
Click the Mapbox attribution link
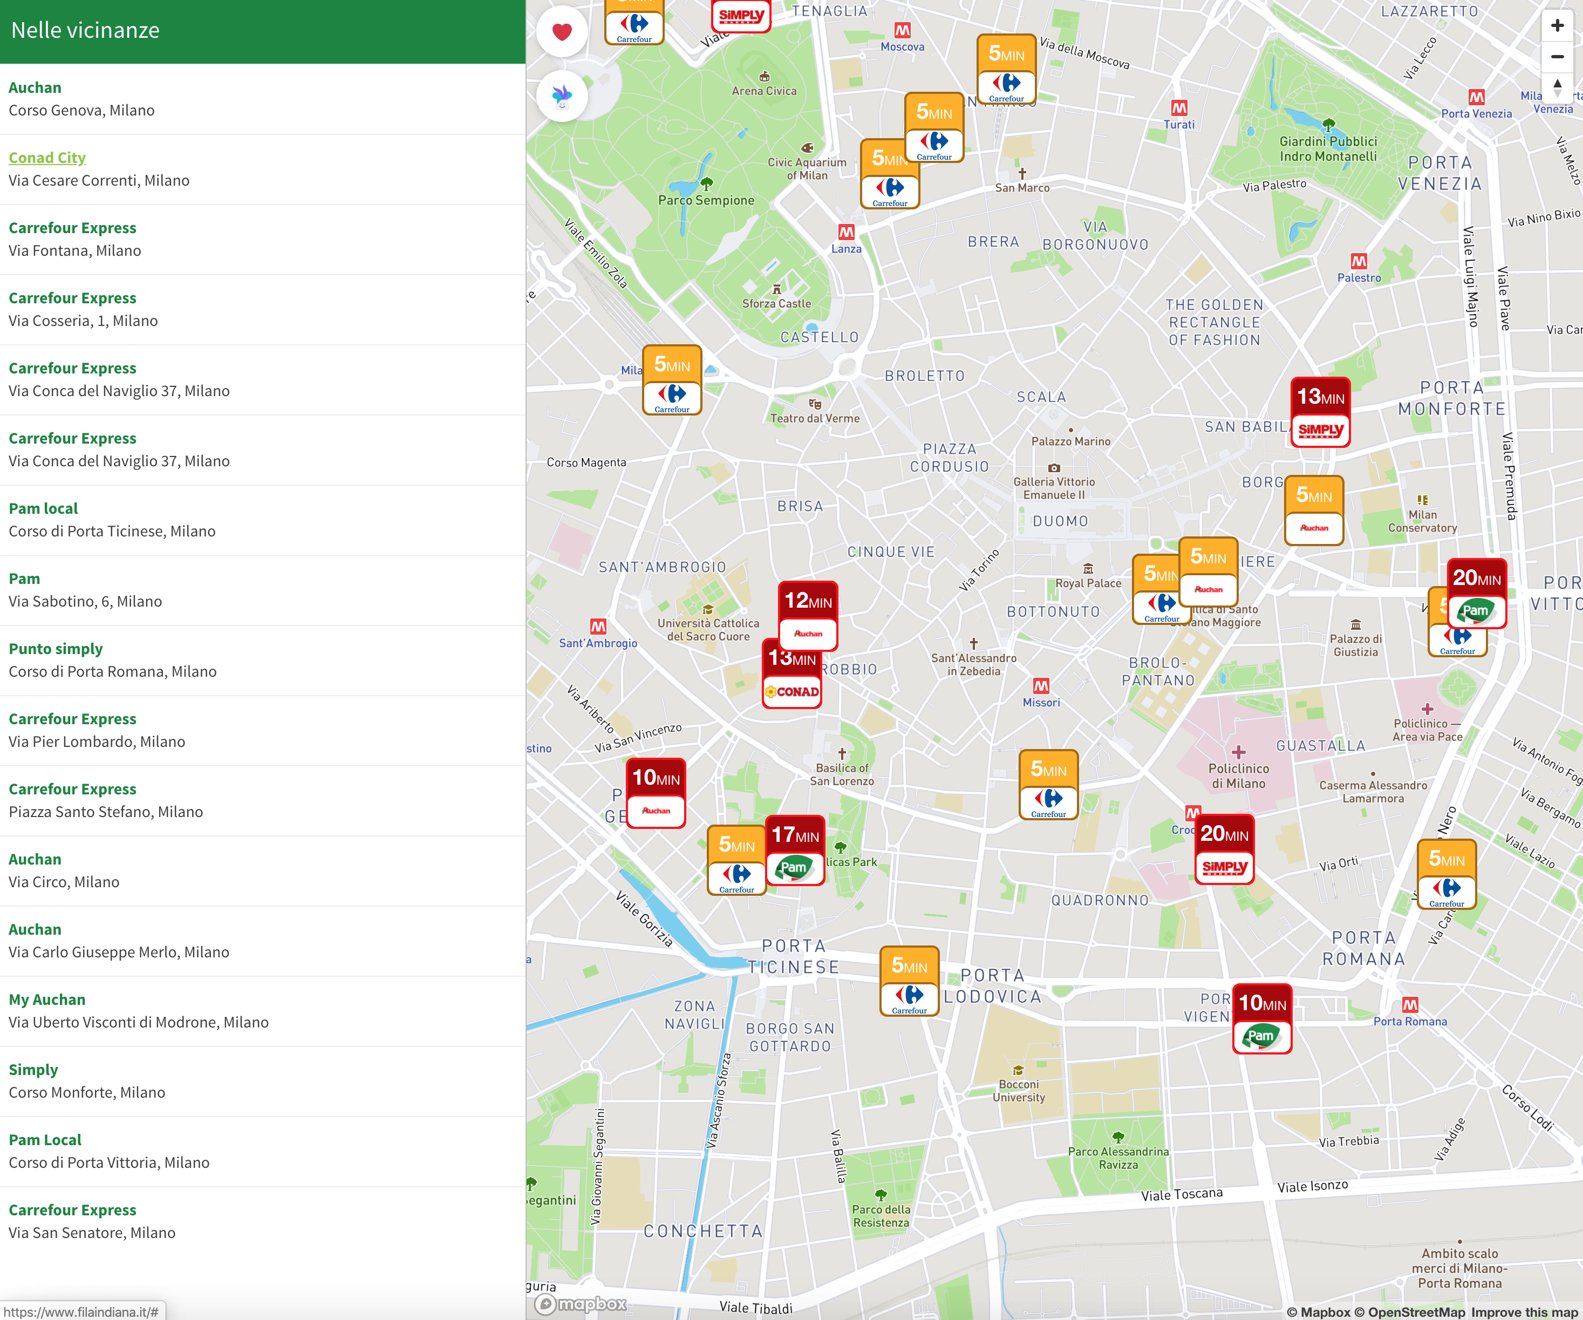pos(1319,1312)
